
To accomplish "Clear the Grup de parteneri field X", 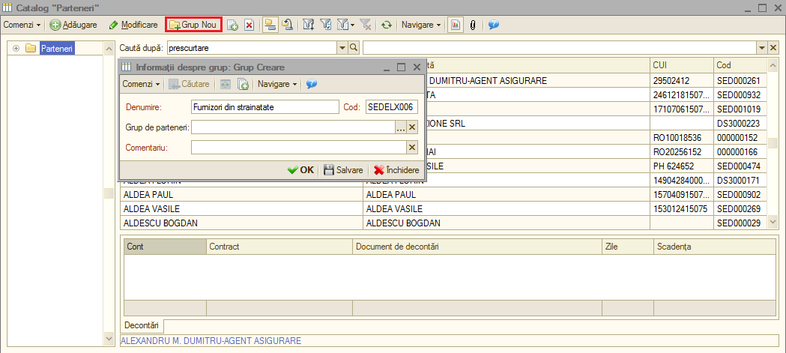I will pos(412,127).
